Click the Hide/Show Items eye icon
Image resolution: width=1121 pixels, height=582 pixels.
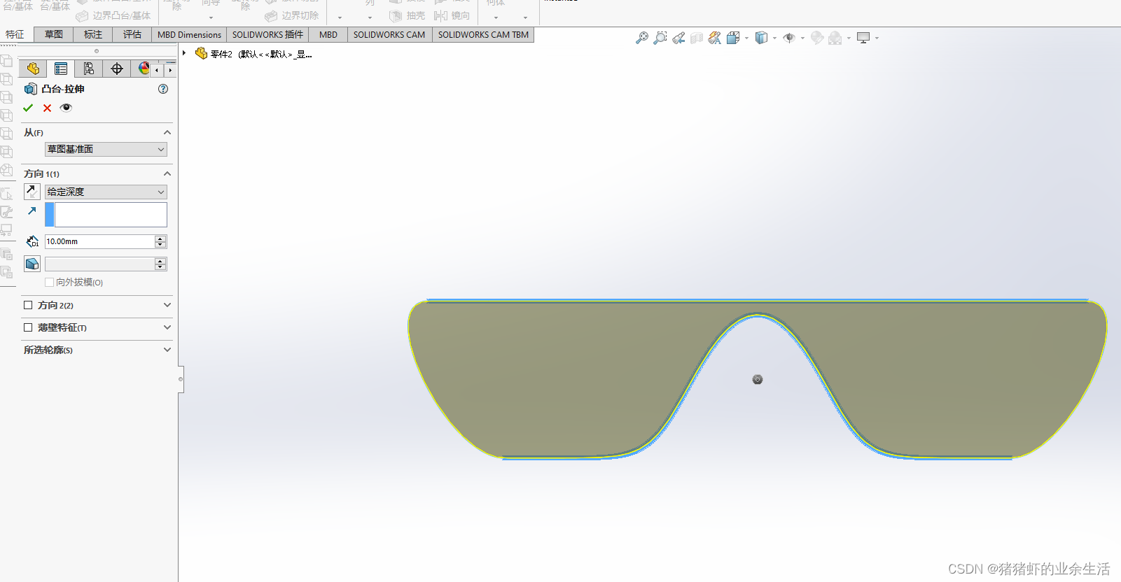tap(789, 38)
